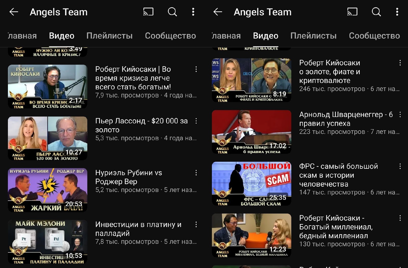Viewport: 408px width, 268px height.
Task: Tap the back arrow in the right screen
Action: click(x=218, y=12)
